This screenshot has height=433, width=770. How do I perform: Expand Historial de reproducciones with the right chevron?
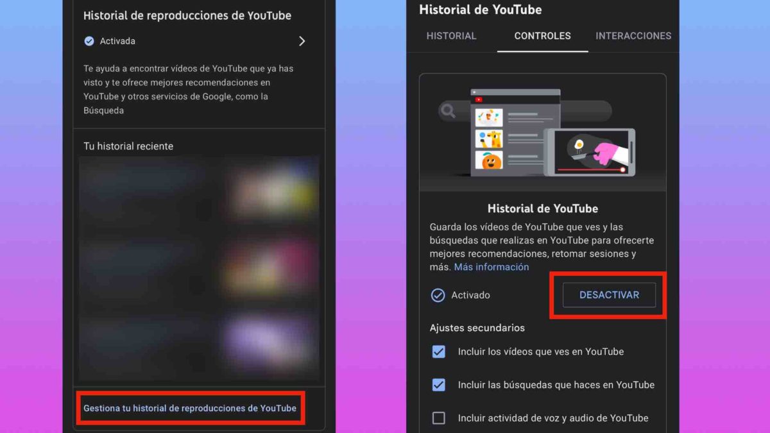(x=302, y=40)
